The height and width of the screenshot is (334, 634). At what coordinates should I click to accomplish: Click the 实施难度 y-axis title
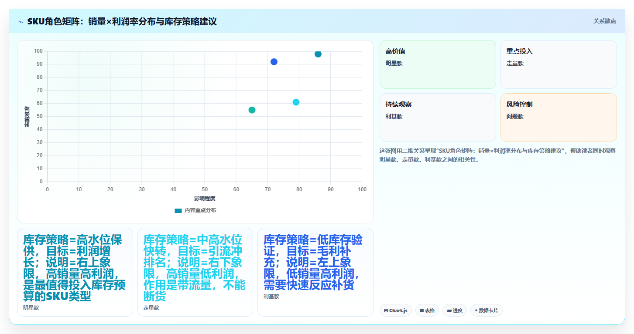click(x=27, y=116)
